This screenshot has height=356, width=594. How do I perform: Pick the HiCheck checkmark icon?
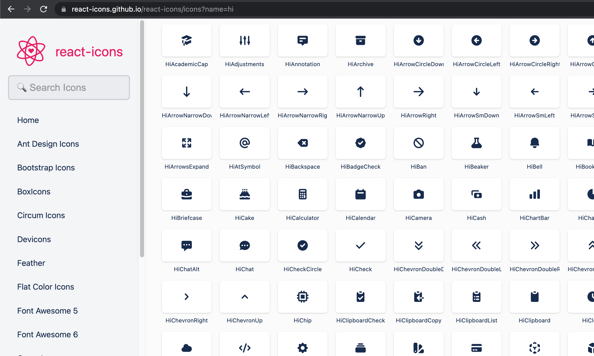pyautogui.click(x=361, y=245)
